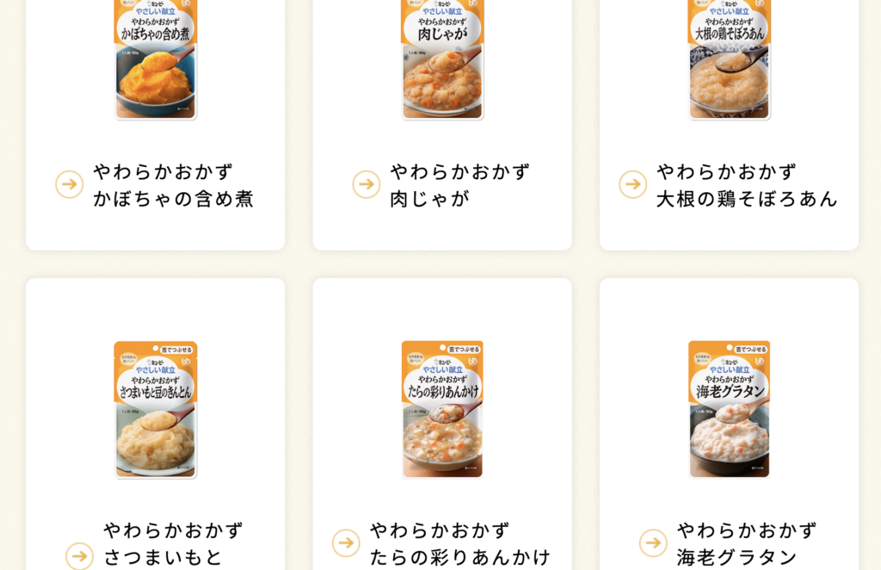Open the 大根の鶏そぼろあん package image
This screenshot has width=881, height=570.
(x=730, y=59)
